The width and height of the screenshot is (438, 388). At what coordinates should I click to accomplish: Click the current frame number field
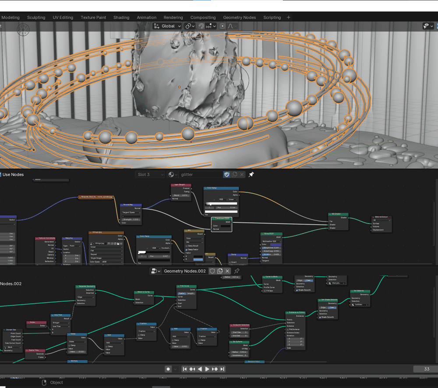pyautogui.click(x=425, y=369)
